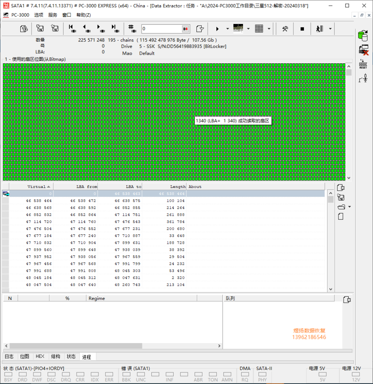Click the page-with-note icon after LBA field
The width and height of the screenshot is (373, 384).
pyautogui.click(x=200, y=29)
